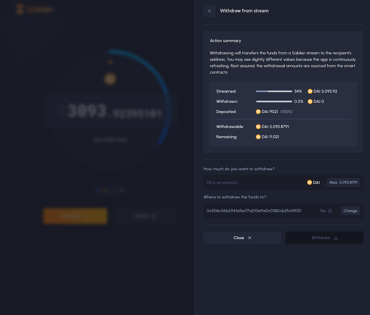Click the DAI icon next to Remaining 9,021
370x315 pixels.
pos(258,137)
